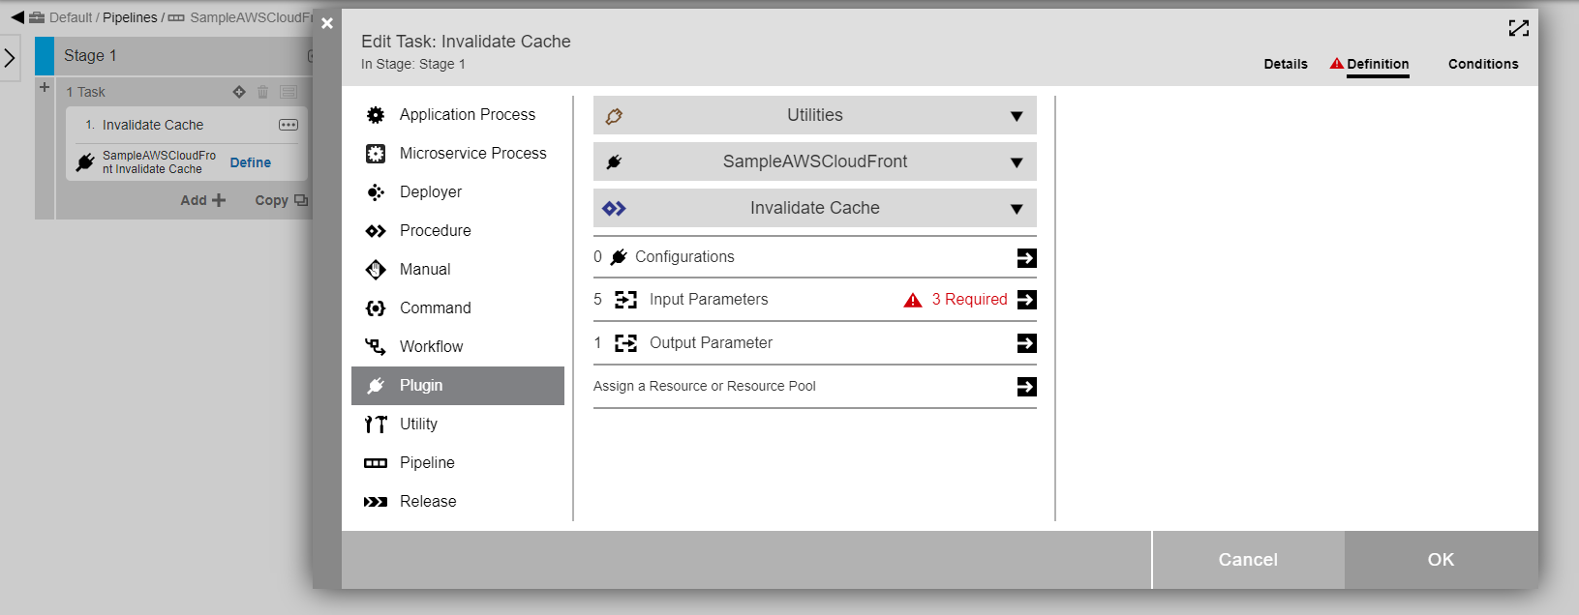Select Utility task type
The width and height of the screenshot is (1579, 615).
pos(458,425)
